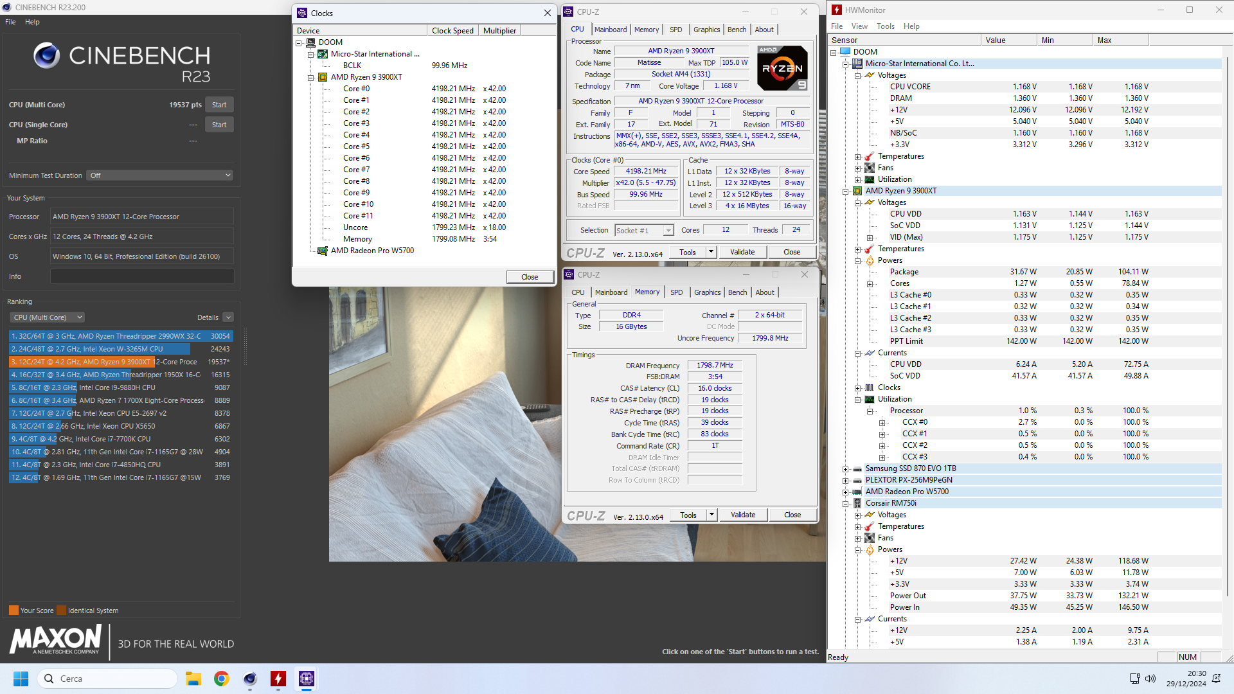
Task: Click the Maxon logo in Cinebench
Action: coord(55,640)
